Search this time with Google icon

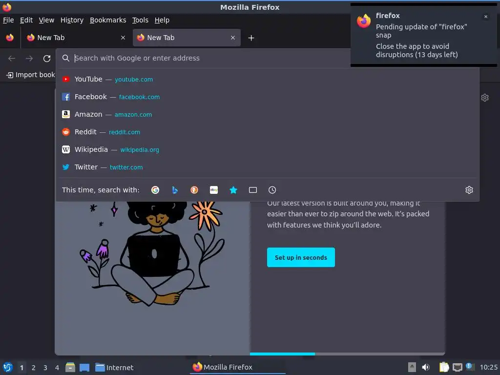click(x=155, y=190)
